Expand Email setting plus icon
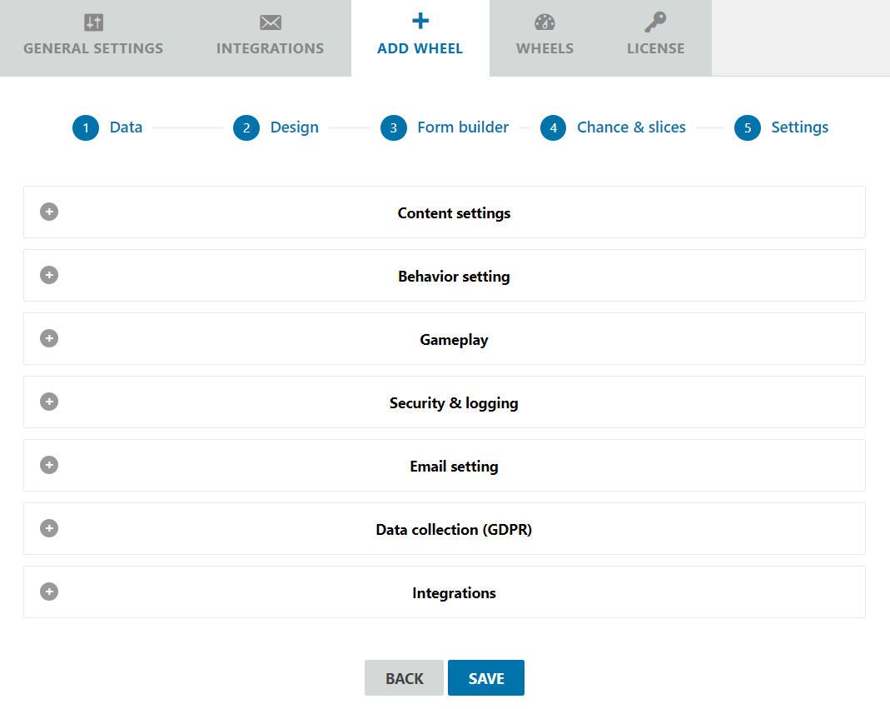Image resolution: width=890 pixels, height=709 pixels. 49,465
